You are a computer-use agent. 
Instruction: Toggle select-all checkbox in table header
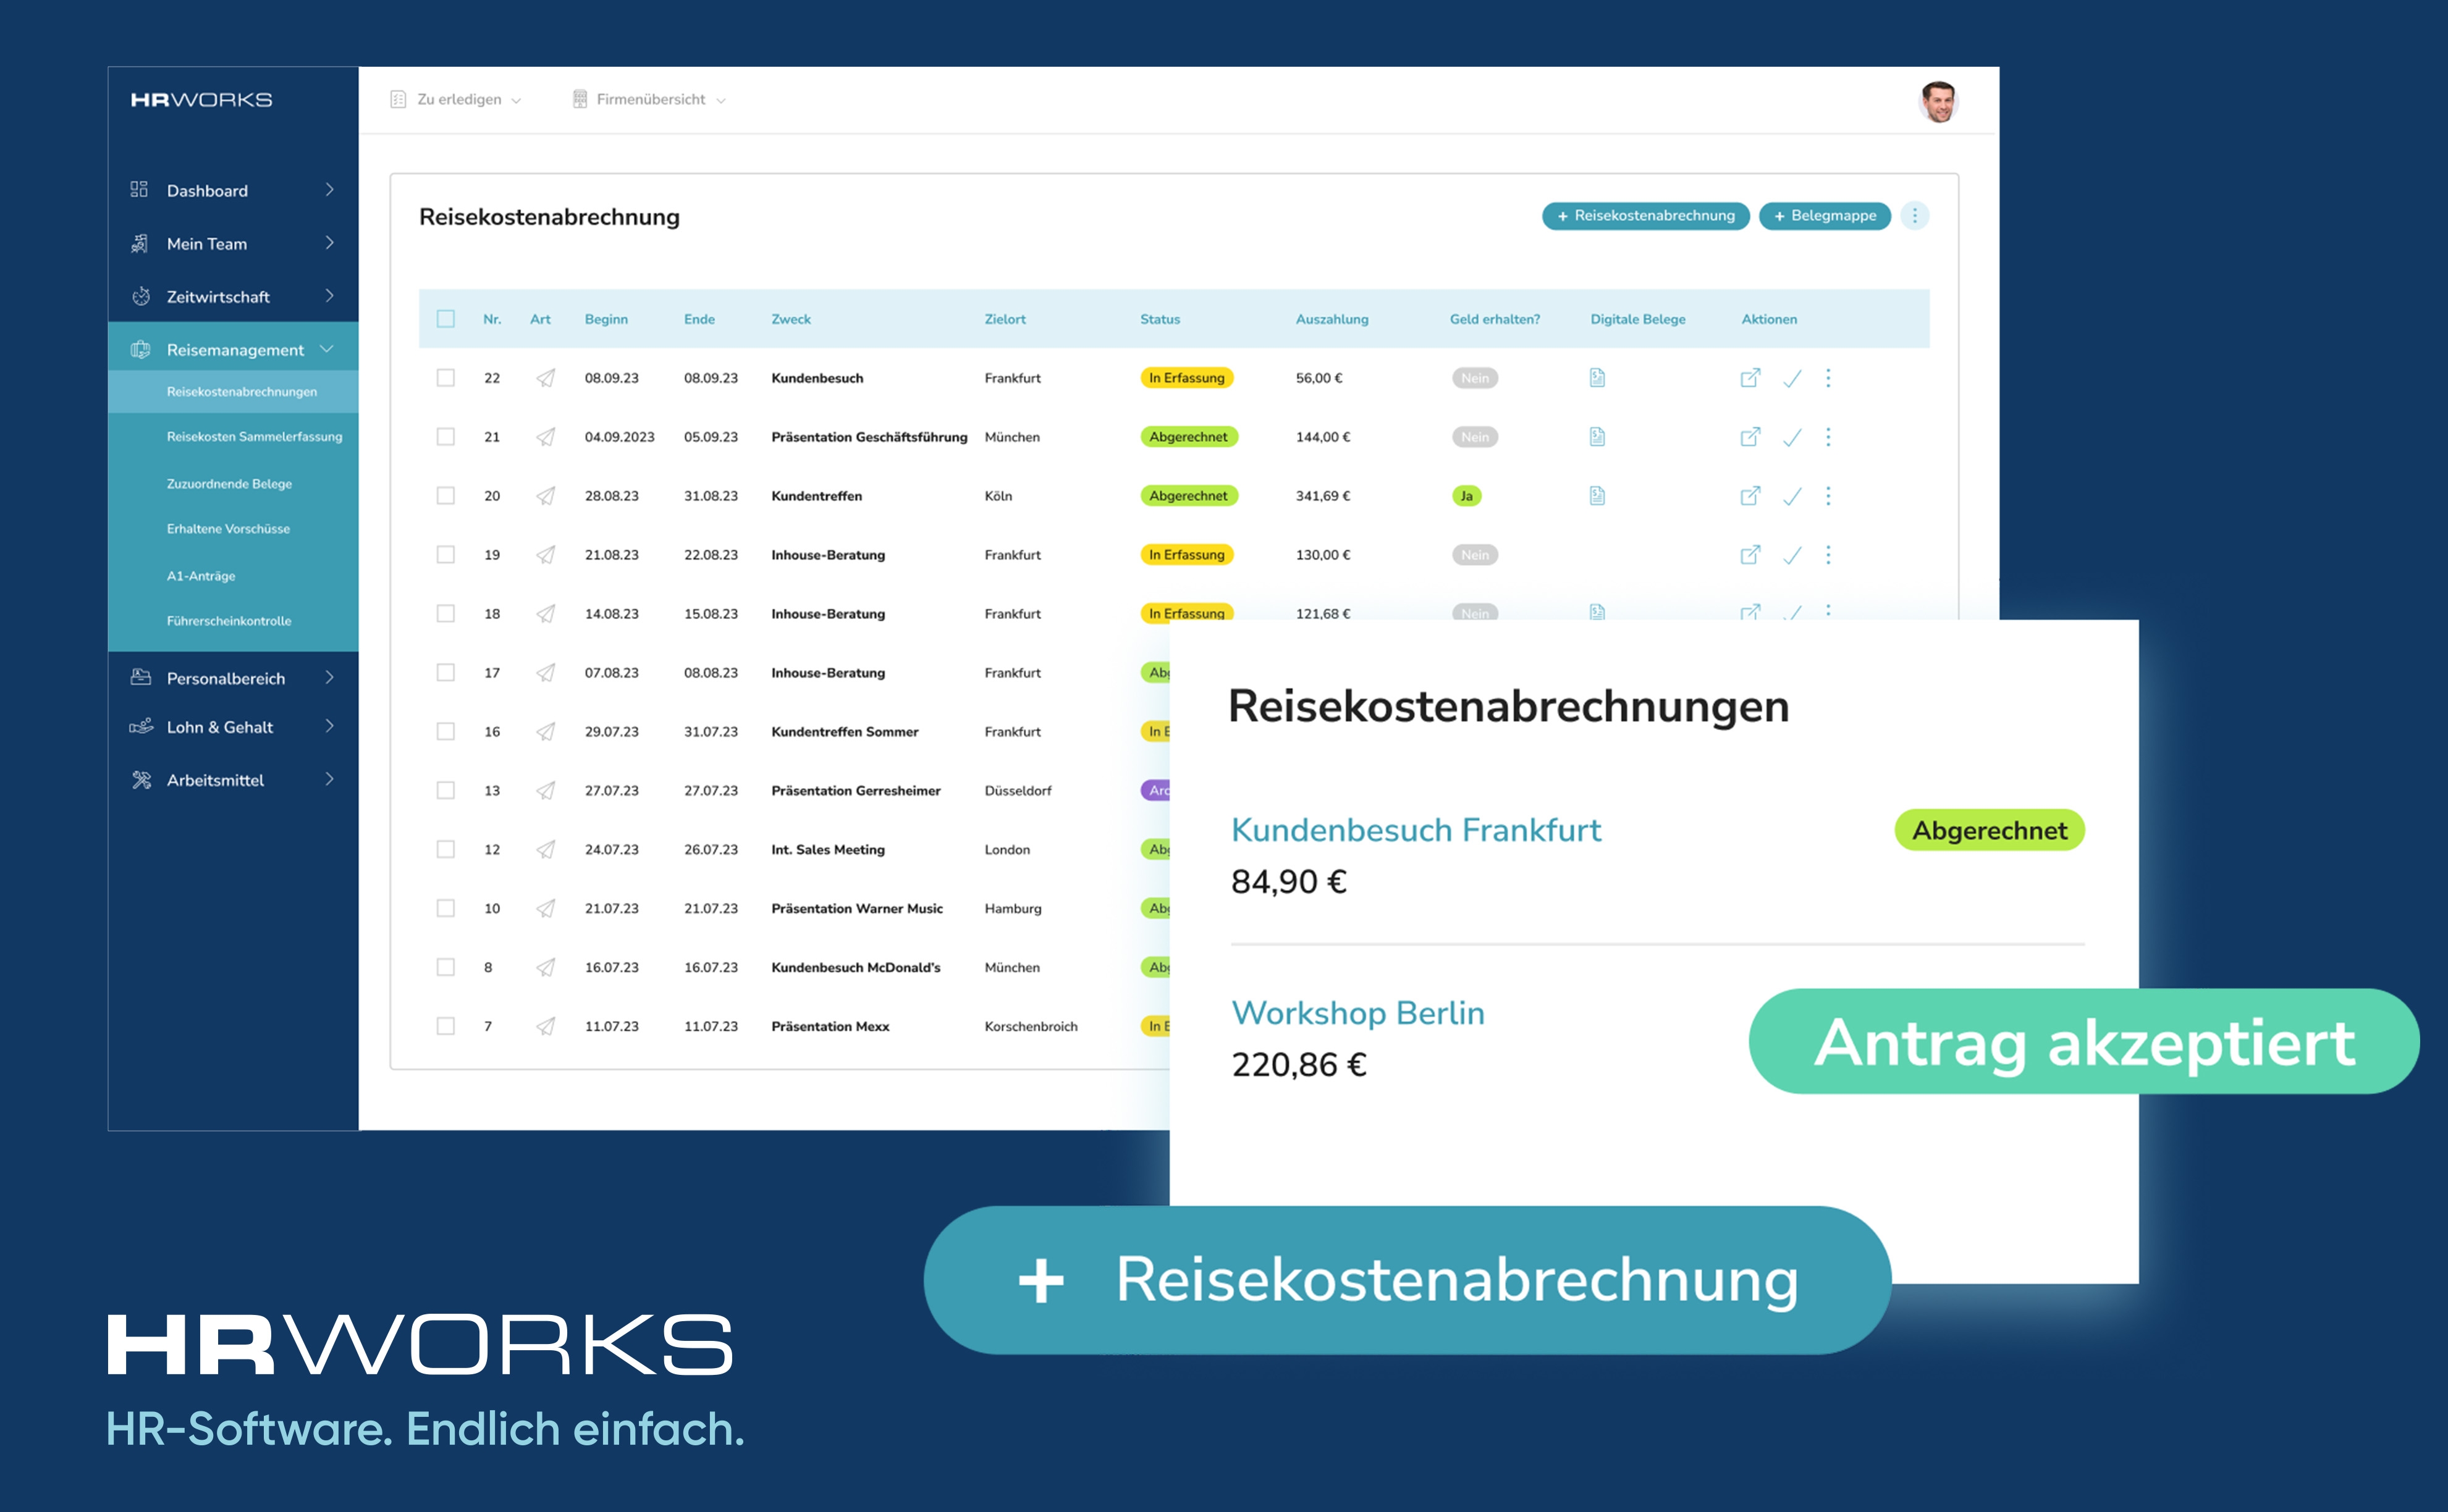coord(445,319)
